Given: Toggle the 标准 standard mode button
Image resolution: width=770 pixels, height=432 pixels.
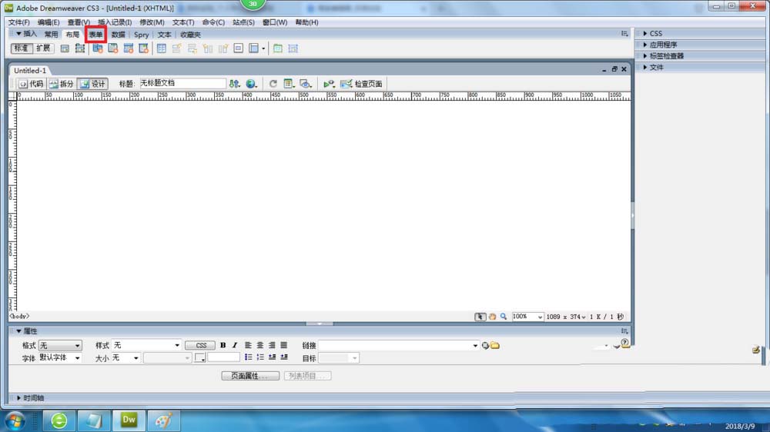Looking at the screenshot, I should (22, 48).
